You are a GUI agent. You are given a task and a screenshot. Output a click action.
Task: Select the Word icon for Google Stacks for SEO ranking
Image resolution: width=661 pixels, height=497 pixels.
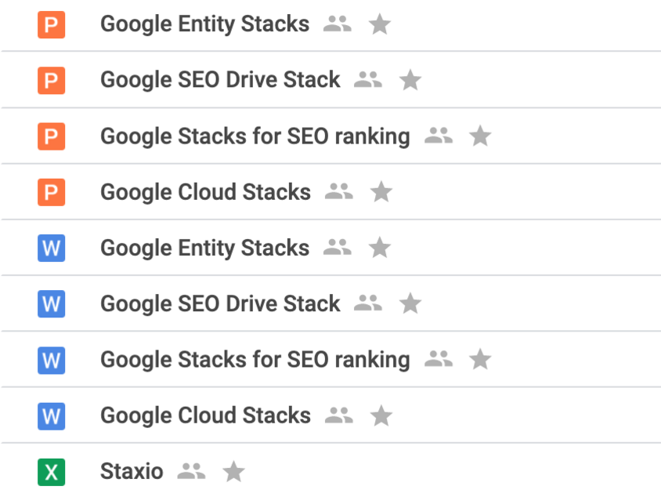pos(50,359)
